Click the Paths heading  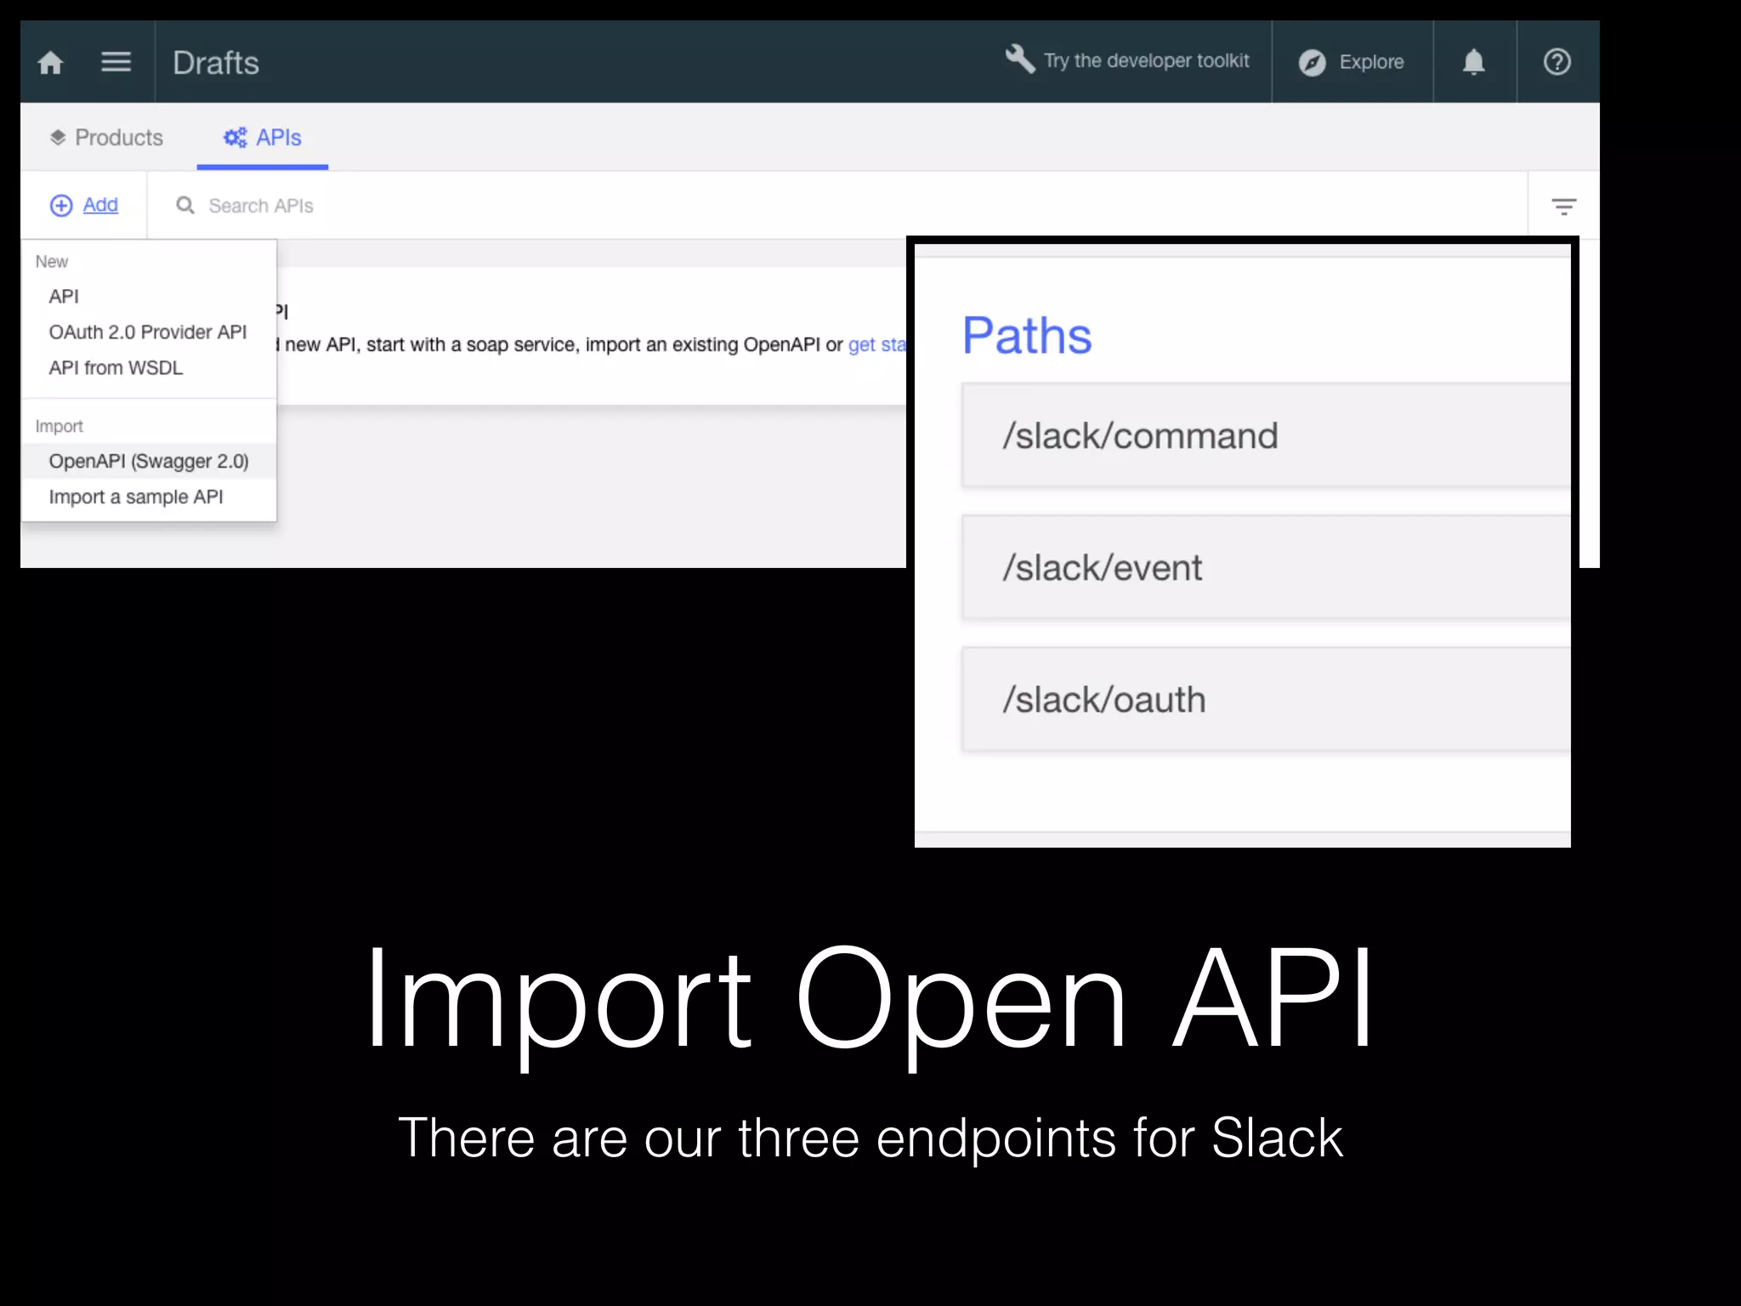pyautogui.click(x=1027, y=336)
